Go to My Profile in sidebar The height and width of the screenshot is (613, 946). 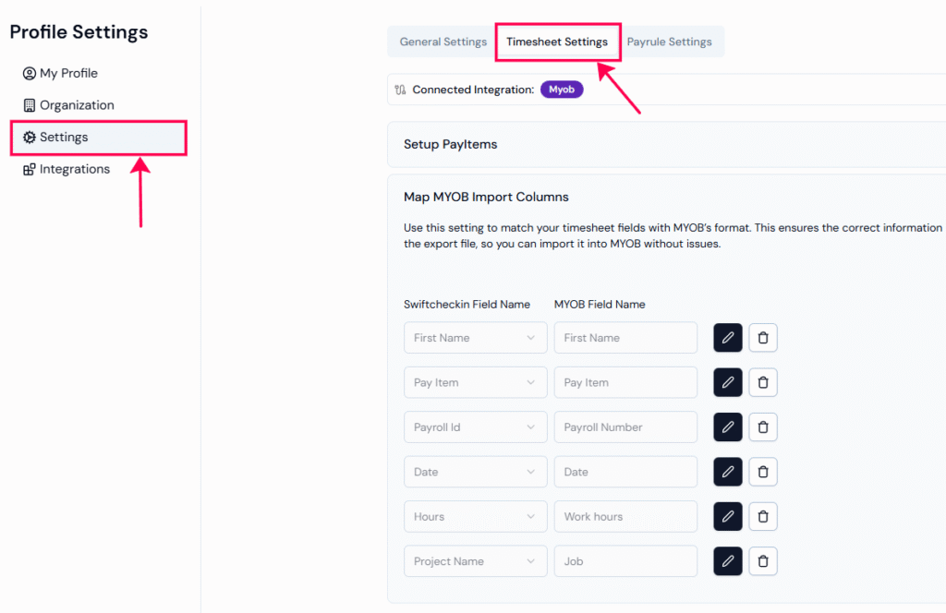pyautogui.click(x=68, y=73)
